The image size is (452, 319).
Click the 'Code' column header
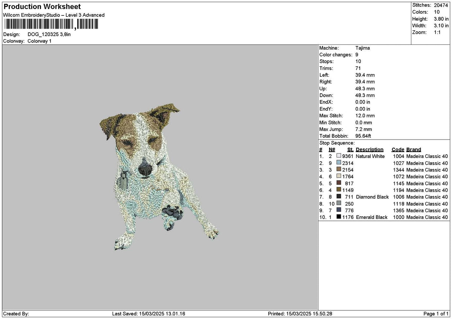(x=398, y=150)
